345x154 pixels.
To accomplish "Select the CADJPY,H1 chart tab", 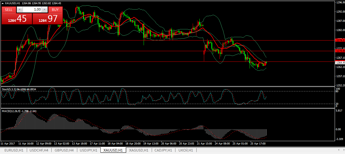I will (163, 150).
